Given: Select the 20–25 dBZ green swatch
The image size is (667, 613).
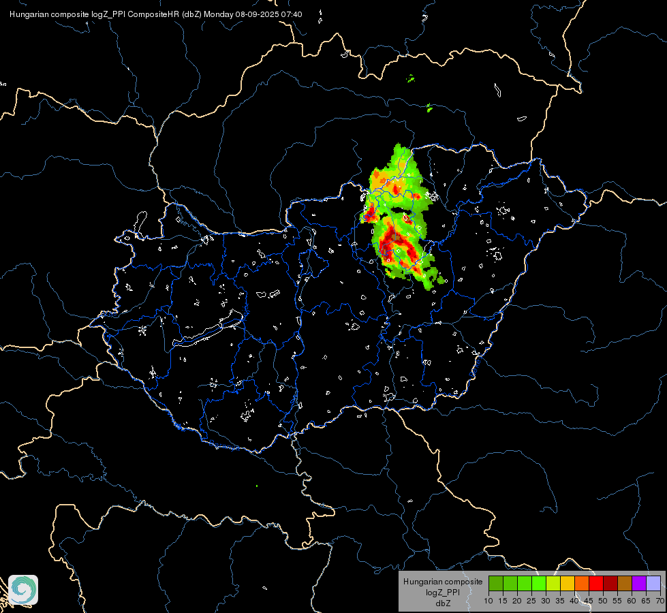Looking at the screenshot, I should (525, 583).
